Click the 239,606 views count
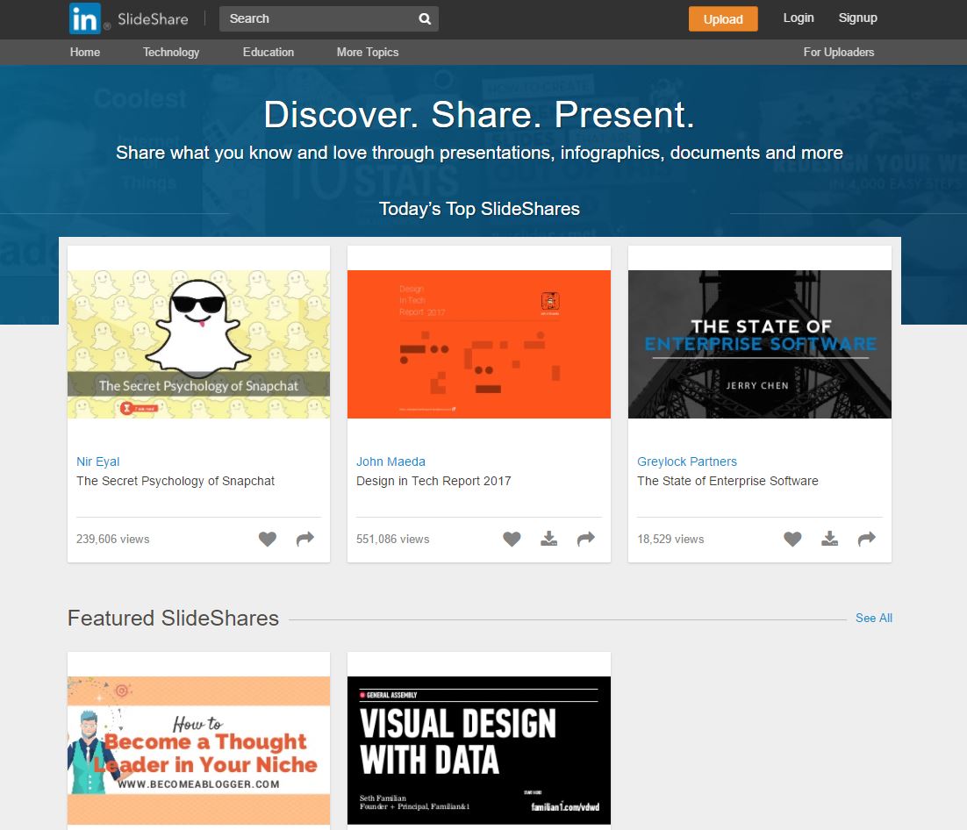The width and height of the screenshot is (967, 830). pos(113,539)
